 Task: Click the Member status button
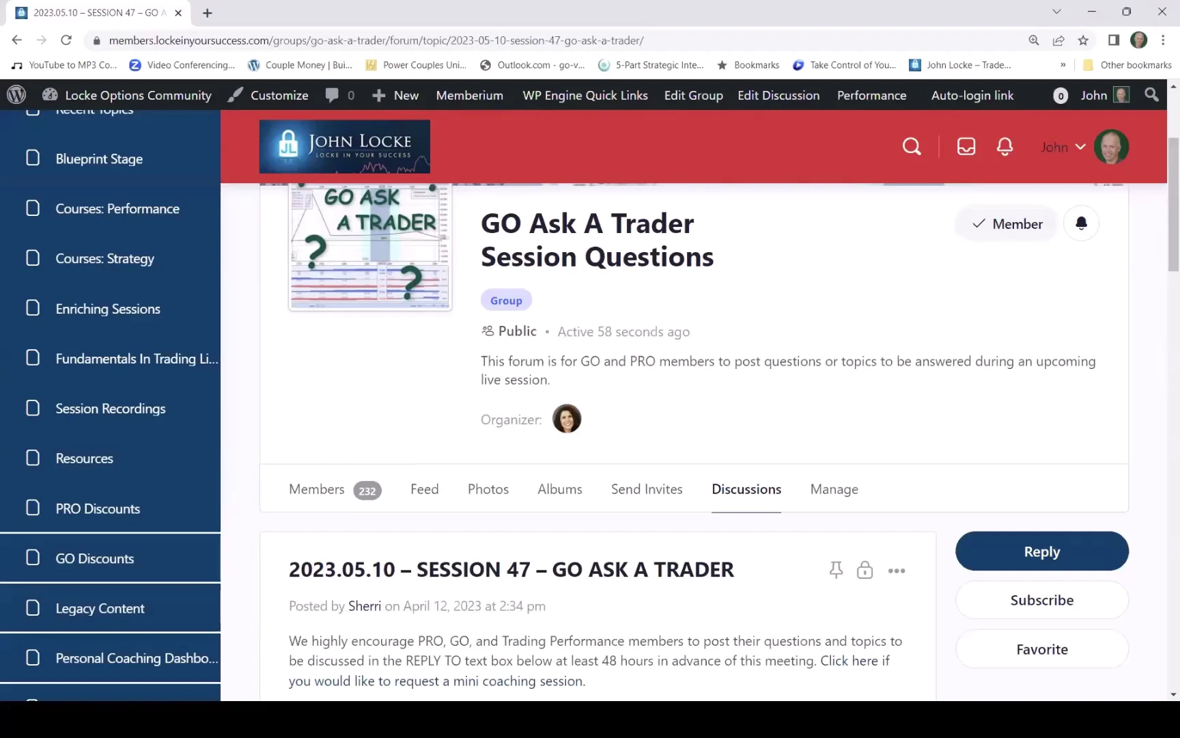click(x=1006, y=223)
